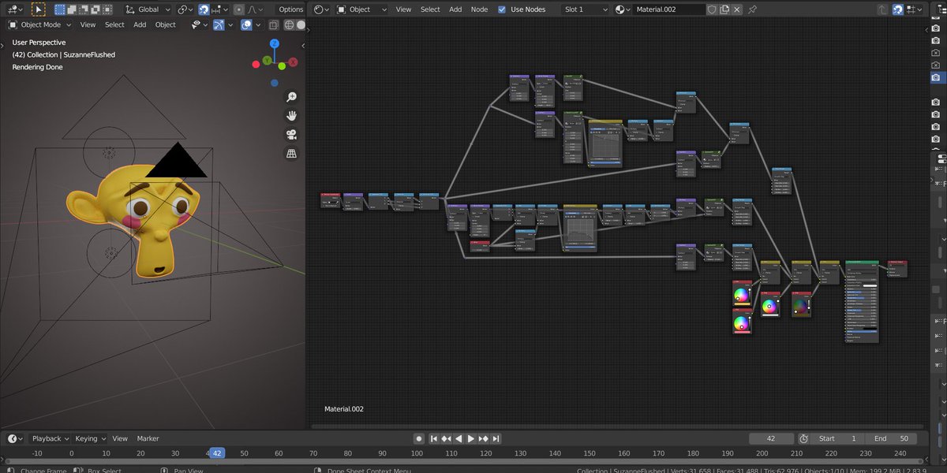
Task: Toggle auto keying record button
Action: coord(420,438)
